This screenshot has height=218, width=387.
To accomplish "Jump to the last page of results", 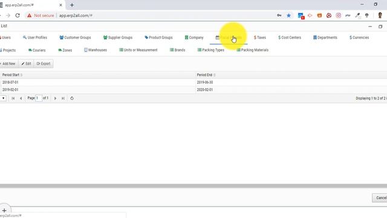I will click(63, 98).
